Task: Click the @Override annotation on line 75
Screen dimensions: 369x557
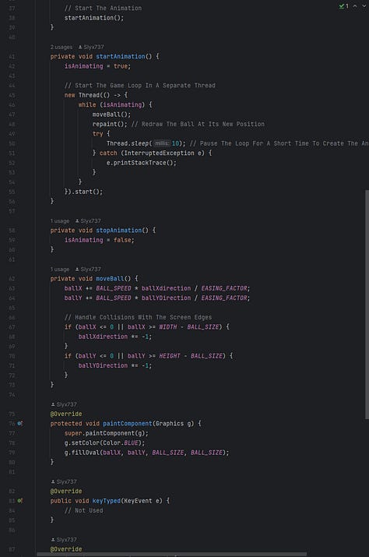Action: pyautogui.click(x=66, y=414)
